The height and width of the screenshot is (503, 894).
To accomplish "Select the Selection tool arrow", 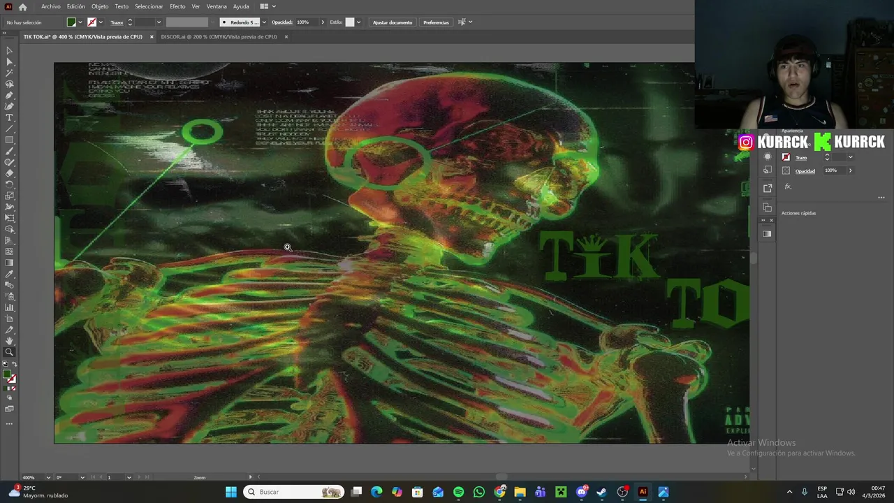I will pos(9,50).
